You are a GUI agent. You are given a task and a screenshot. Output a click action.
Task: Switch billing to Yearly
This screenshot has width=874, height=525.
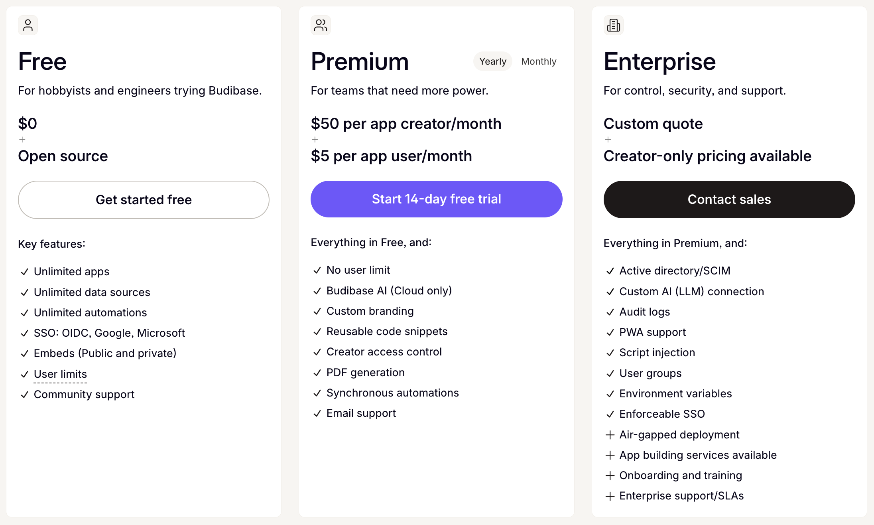[492, 61]
